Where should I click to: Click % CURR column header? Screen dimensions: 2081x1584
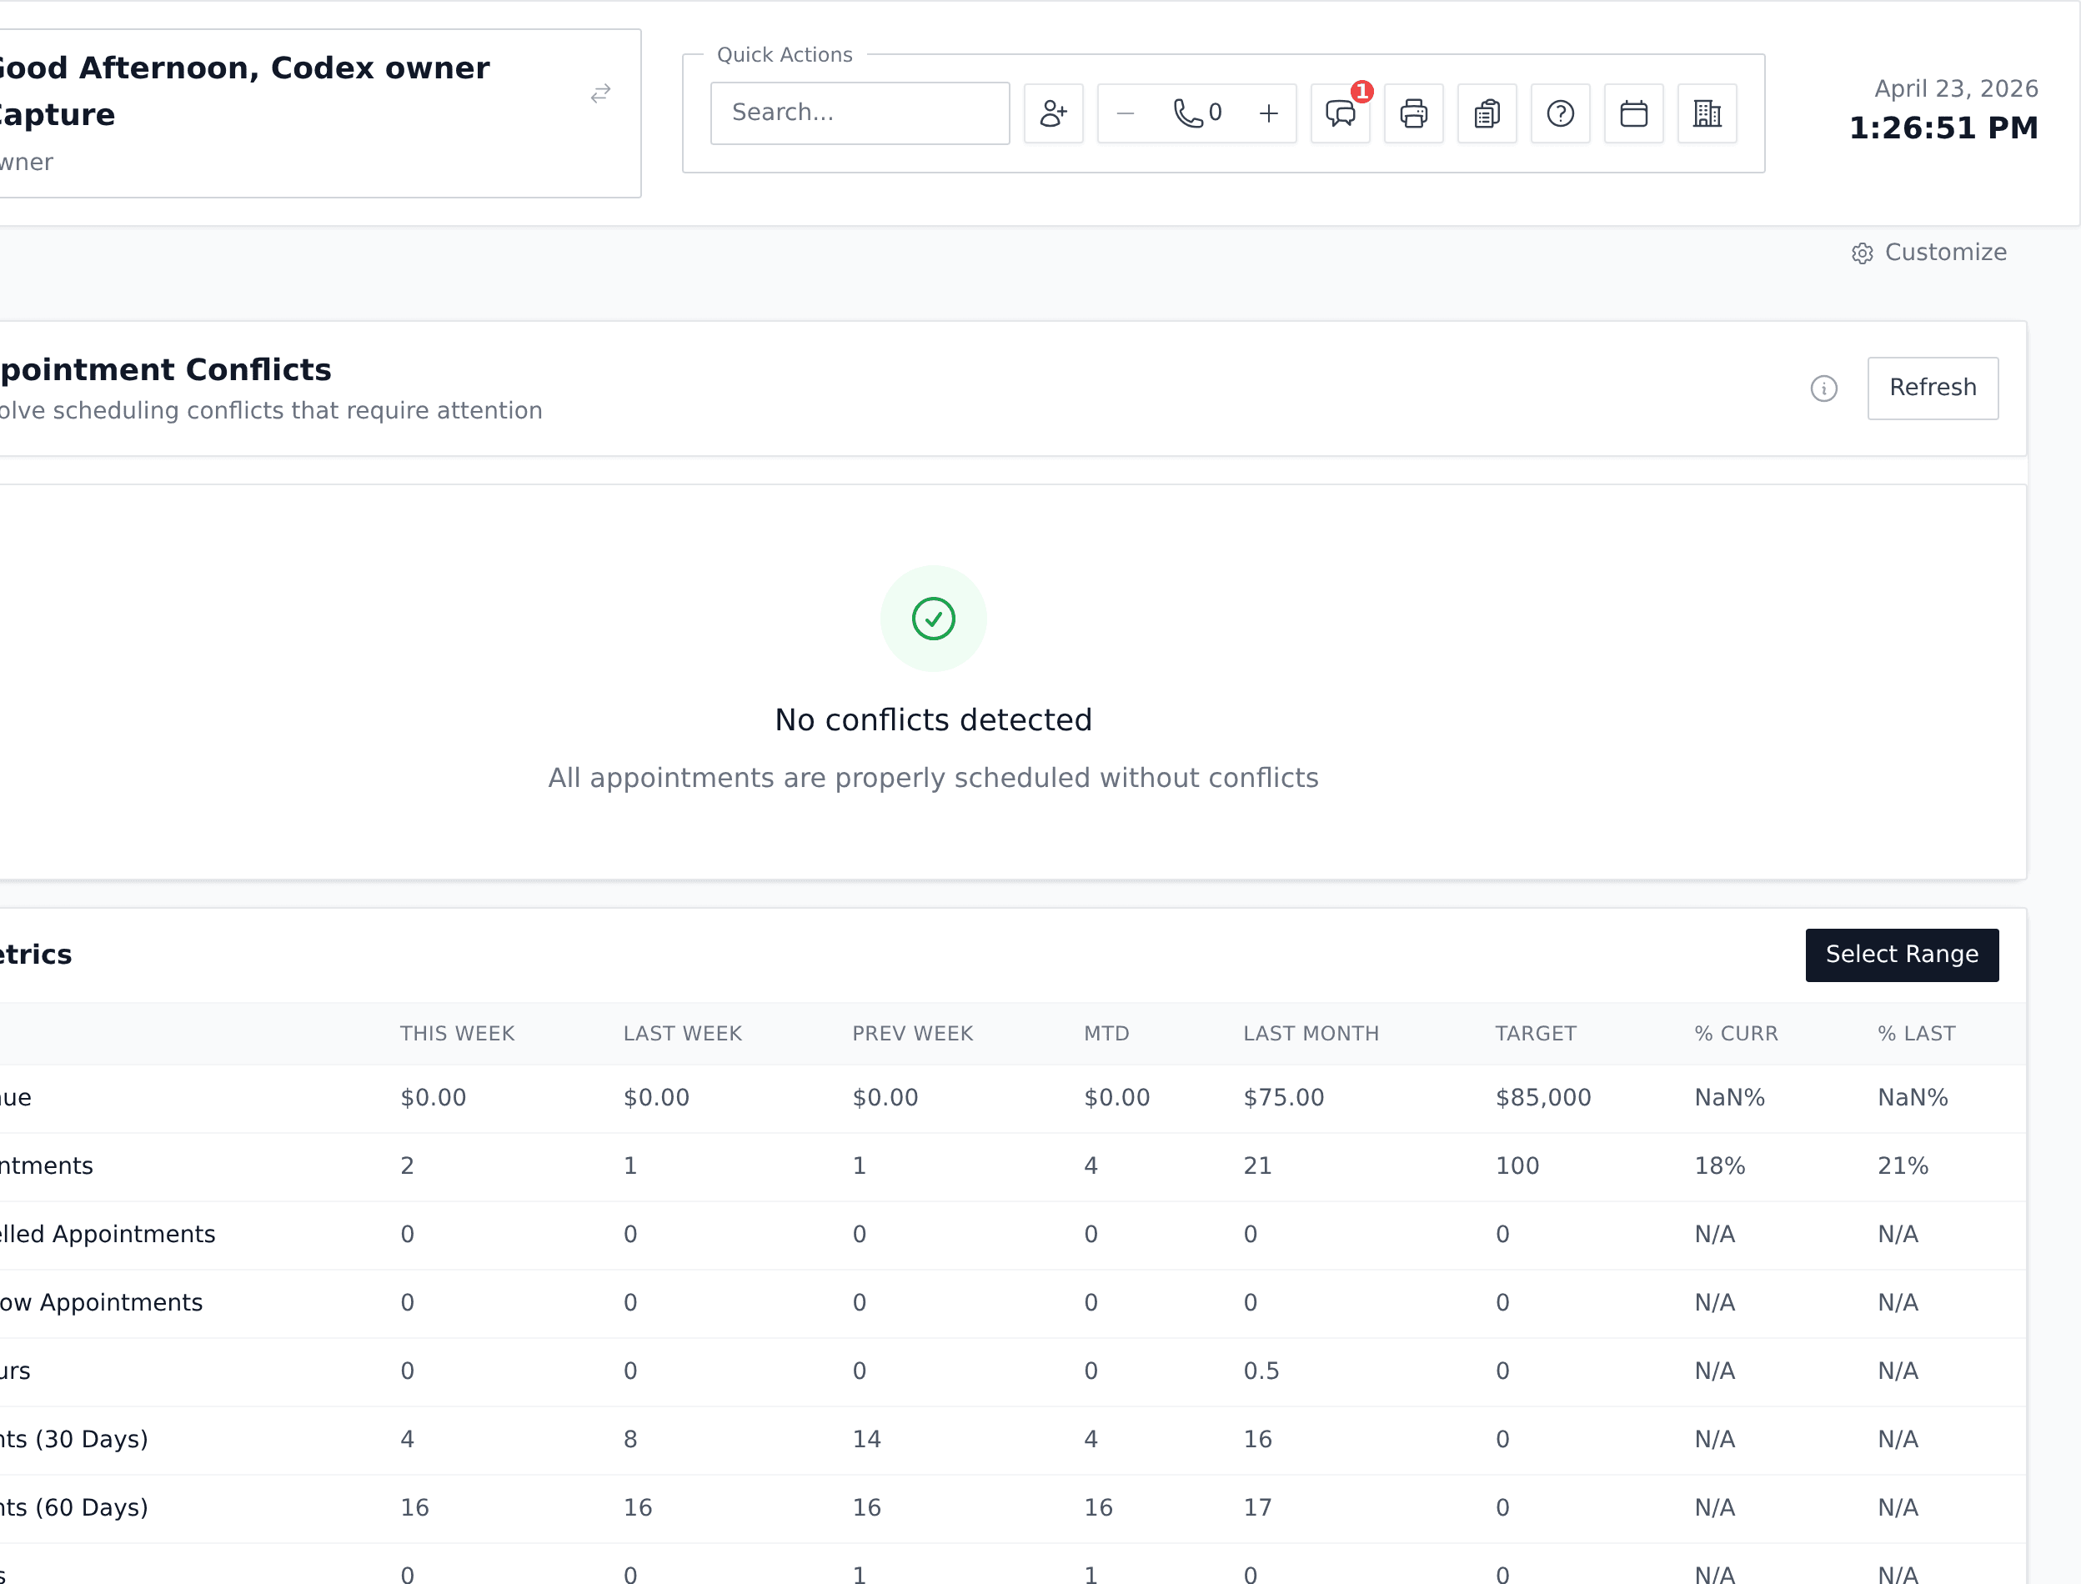click(1737, 1034)
